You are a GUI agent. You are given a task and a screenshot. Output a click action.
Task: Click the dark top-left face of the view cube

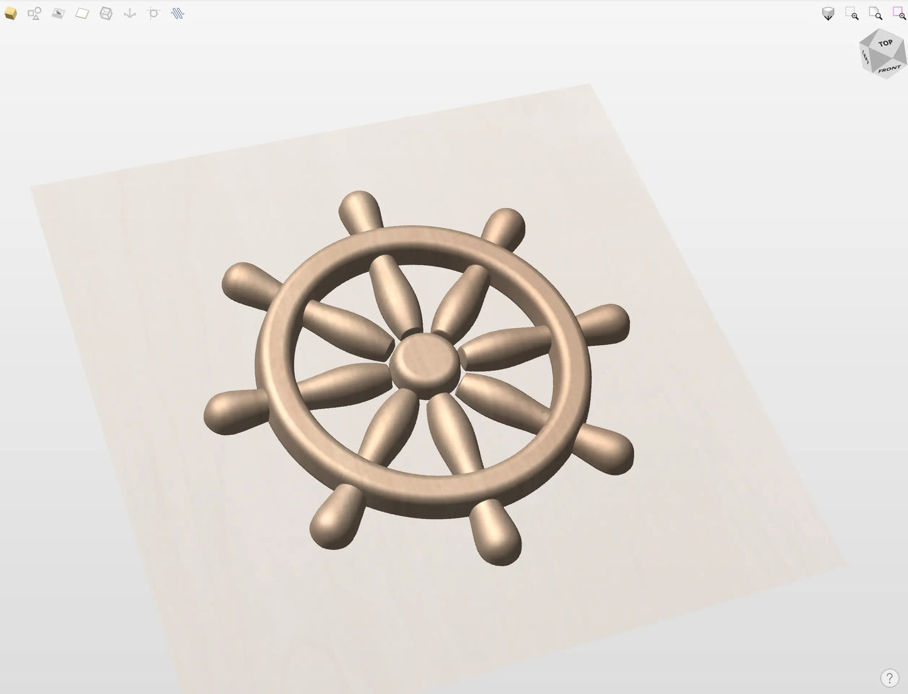869,40
